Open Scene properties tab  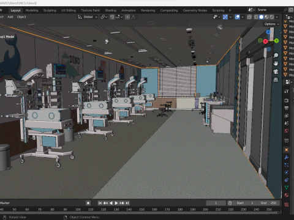tap(287, 123)
